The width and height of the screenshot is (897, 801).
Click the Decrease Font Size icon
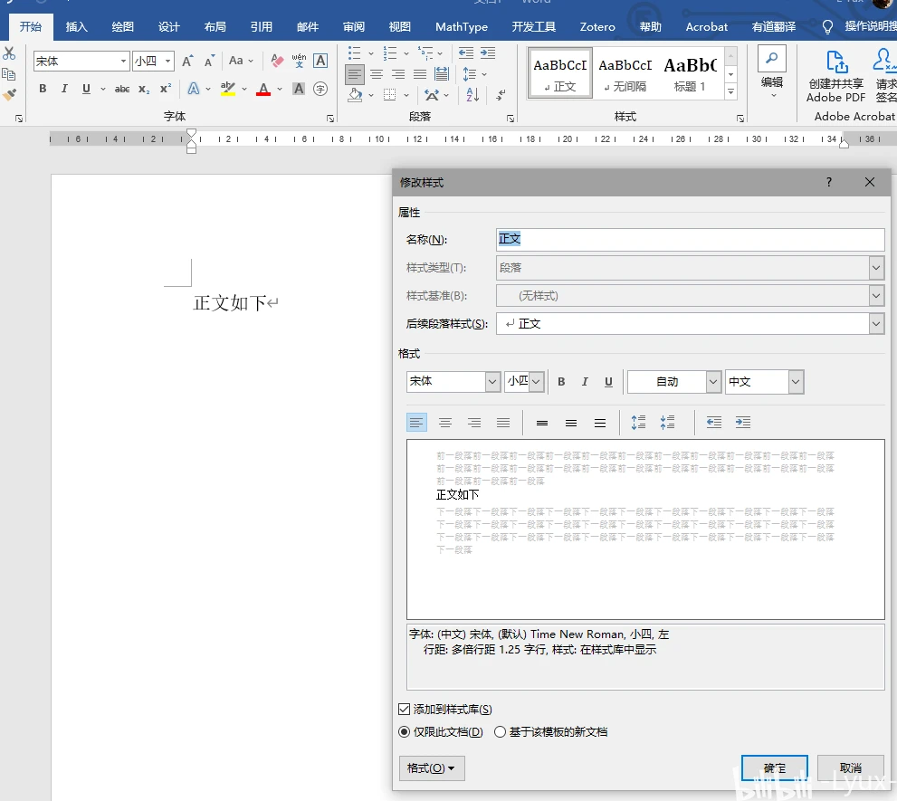tap(209, 61)
